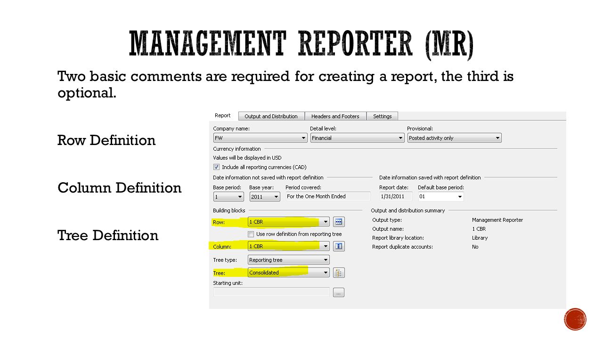Open the reporting tree definition icon
Viewport: 603px width, 339px height.
pyautogui.click(x=339, y=273)
